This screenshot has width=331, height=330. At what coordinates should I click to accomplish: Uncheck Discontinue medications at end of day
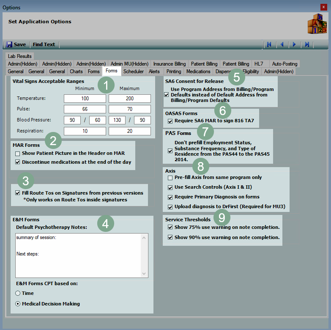pyautogui.click(x=18, y=162)
